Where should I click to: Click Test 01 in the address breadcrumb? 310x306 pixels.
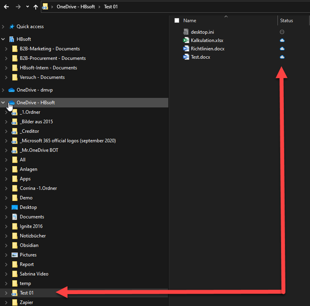(x=111, y=7)
